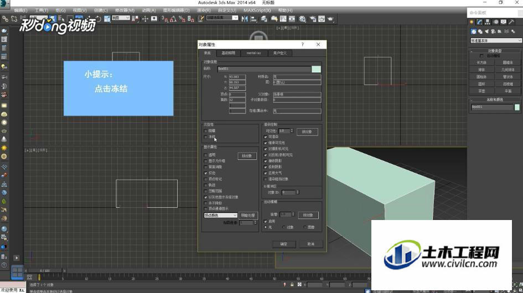Uncheck the 仅边 edges only checkbox
Screen dimensions: 523x293
tap(205, 173)
